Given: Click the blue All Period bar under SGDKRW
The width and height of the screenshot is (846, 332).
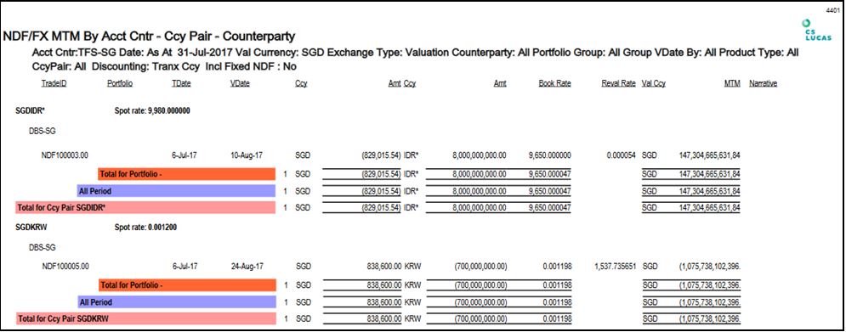Looking at the screenshot, I should [x=177, y=302].
